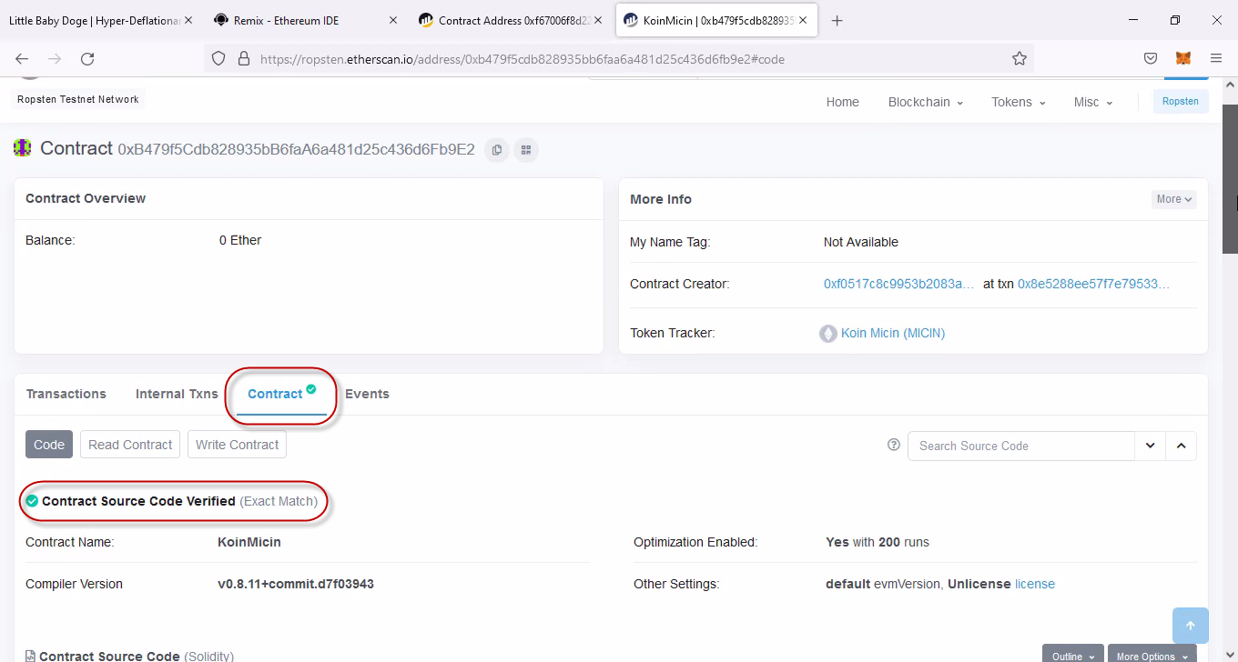1238x662 pixels.
Task: Close the KoinMicin tab
Action: (x=803, y=20)
